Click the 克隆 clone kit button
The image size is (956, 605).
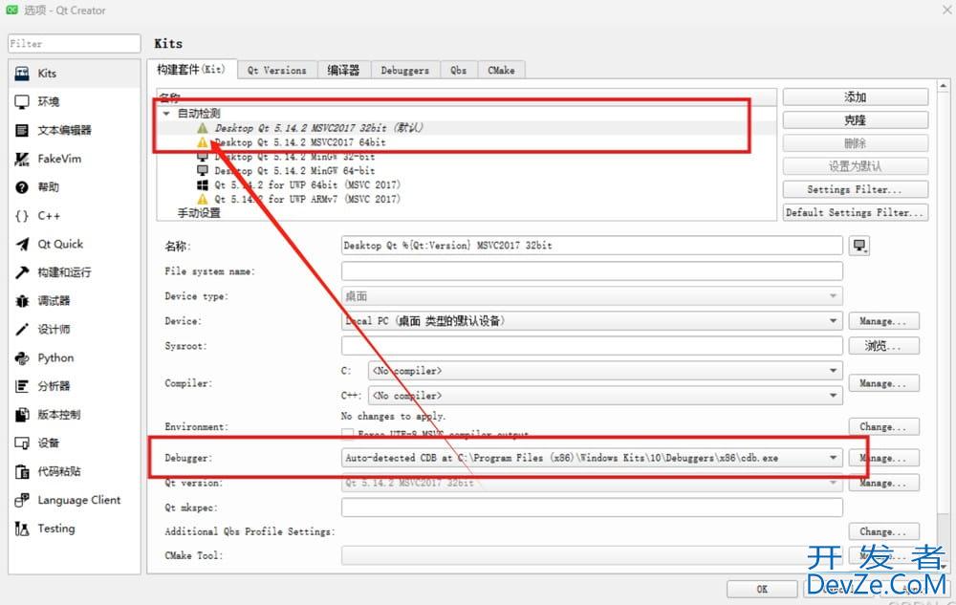(x=856, y=120)
